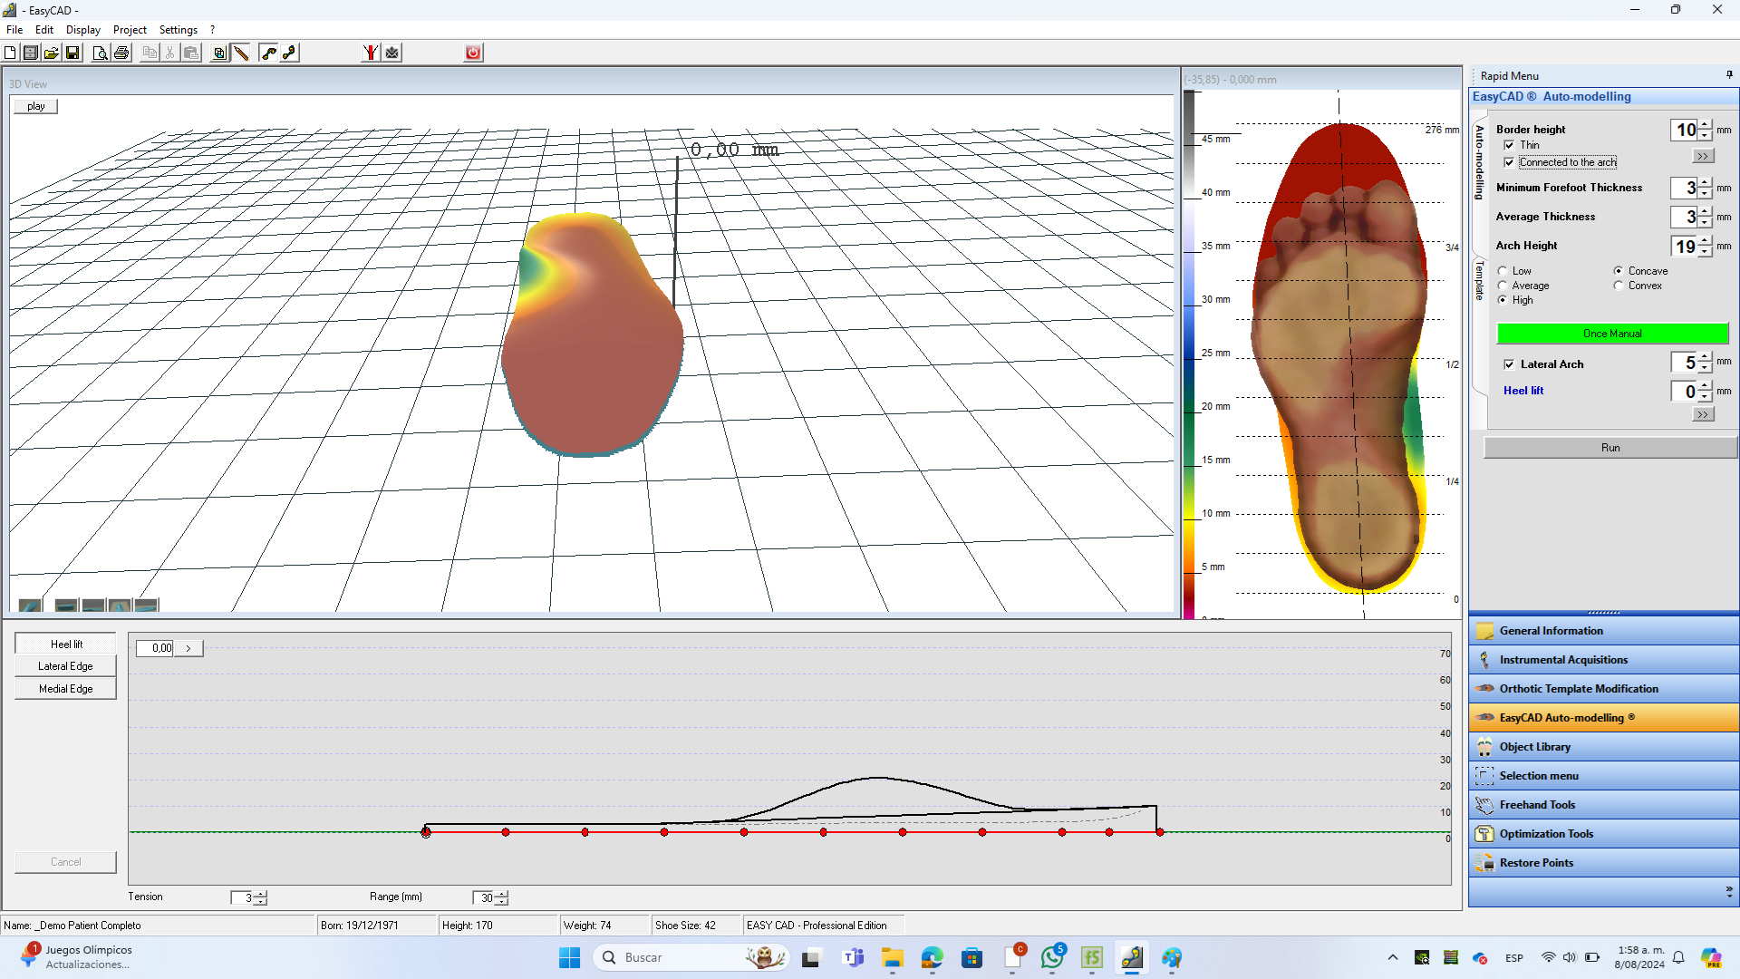Open the Project menu

[130, 30]
